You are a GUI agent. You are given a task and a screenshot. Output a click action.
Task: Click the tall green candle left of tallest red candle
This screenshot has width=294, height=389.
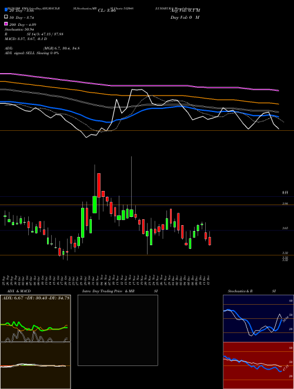(x=95, y=205)
